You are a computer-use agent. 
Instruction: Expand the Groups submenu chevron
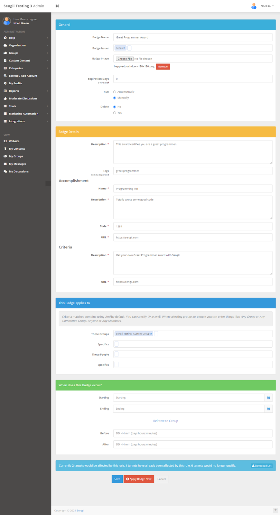click(x=47, y=53)
